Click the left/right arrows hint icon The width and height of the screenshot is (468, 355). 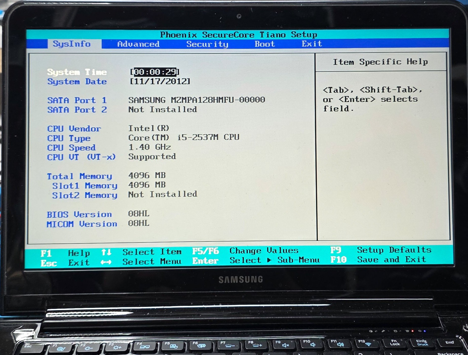106,262
